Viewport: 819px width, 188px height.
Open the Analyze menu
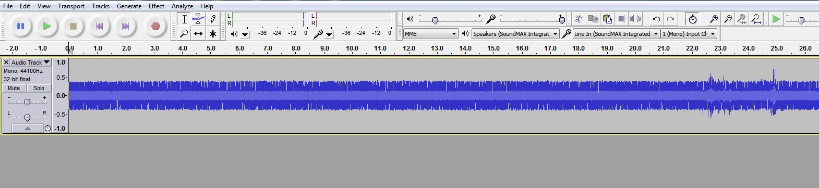[x=183, y=6]
